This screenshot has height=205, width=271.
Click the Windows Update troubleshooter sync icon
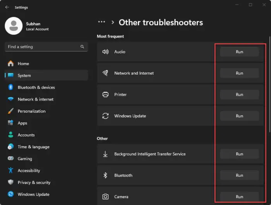pyautogui.click(x=105, y=116)
